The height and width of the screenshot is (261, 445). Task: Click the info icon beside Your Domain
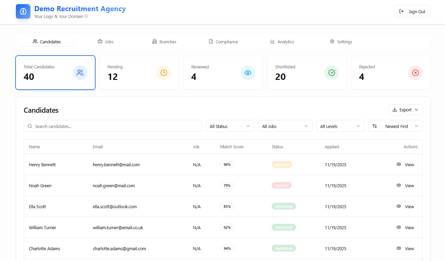[x=86, y=16]
